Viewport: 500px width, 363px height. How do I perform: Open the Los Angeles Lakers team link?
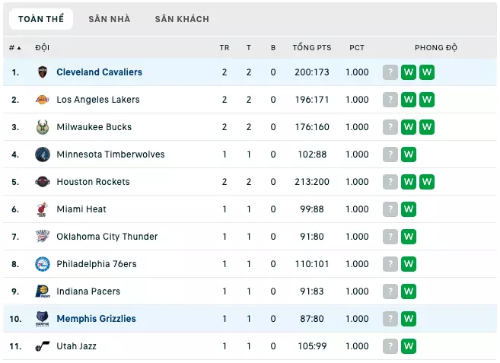pos(98,100)
